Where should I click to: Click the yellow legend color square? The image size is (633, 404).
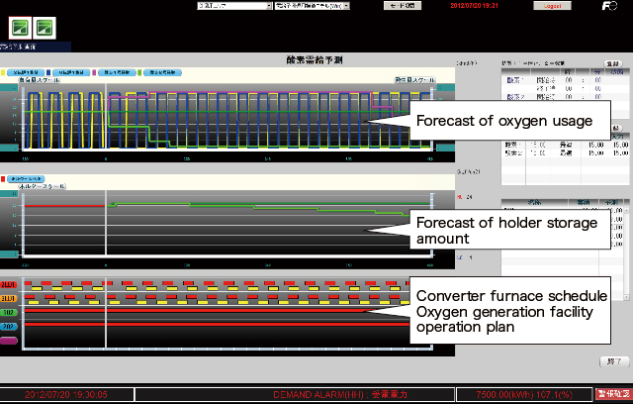[3, 72]
